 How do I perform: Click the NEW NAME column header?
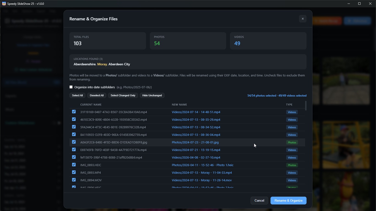179,105
